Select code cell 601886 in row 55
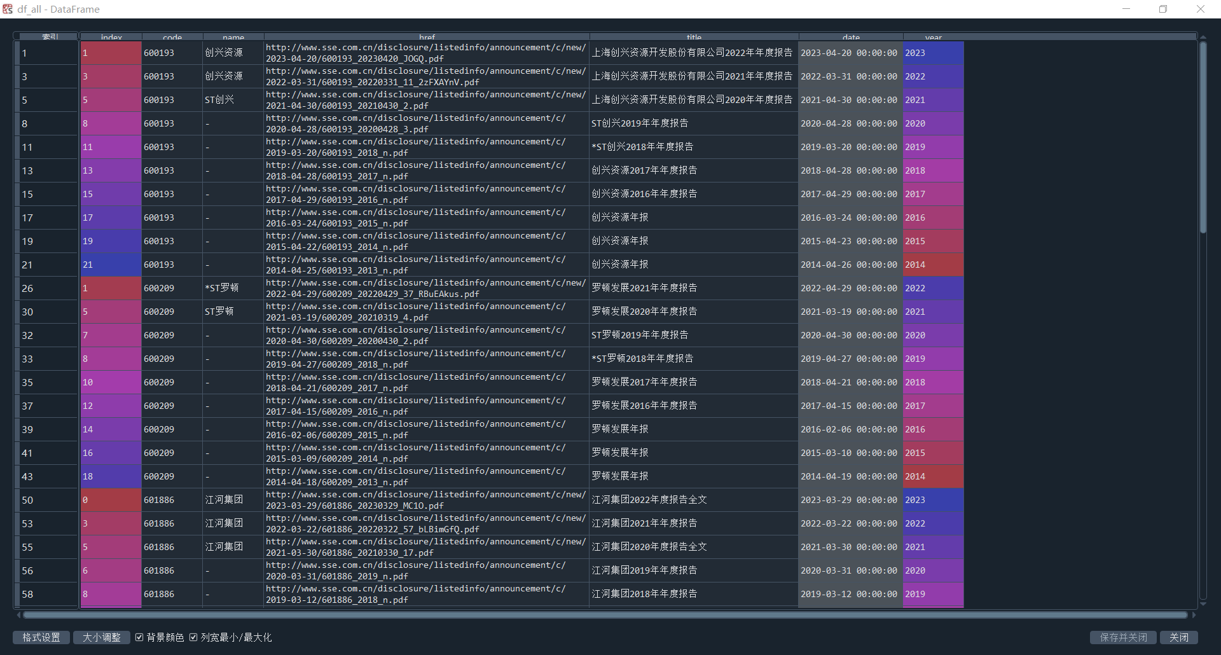The width and height of the screenshot is (1221, 655). coord(172,547)
